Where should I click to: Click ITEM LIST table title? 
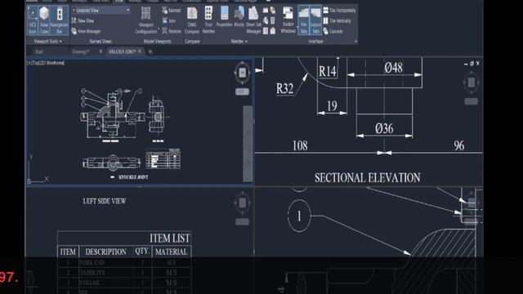(169, 238)
